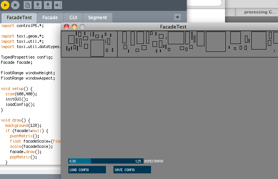
Task: Export the sketch with the right-arrow icon
Action: 58,5
